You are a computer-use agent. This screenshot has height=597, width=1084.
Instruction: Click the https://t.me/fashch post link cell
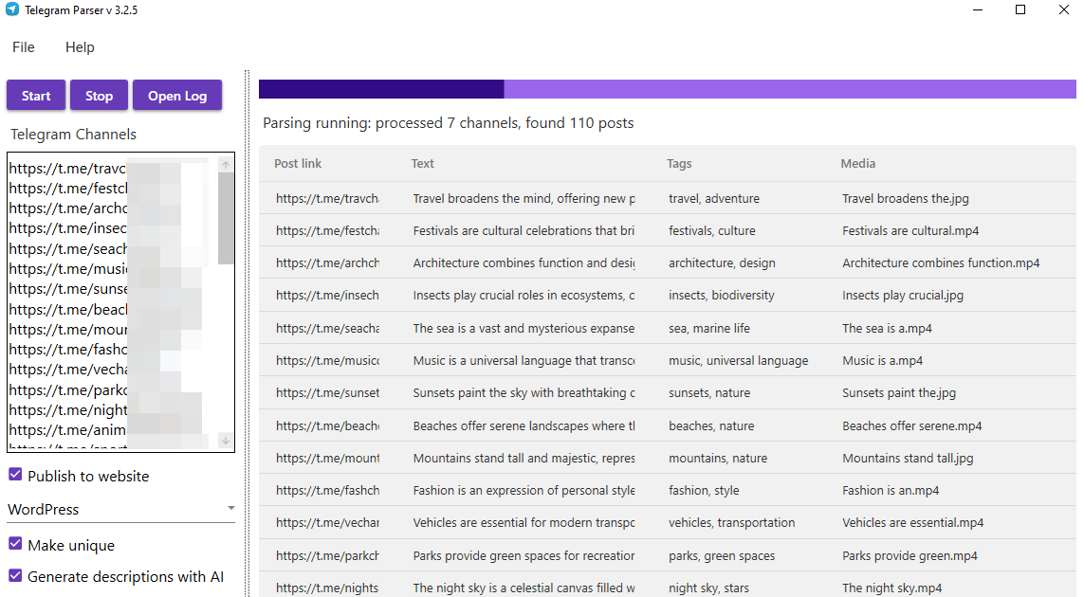point(328,491)
